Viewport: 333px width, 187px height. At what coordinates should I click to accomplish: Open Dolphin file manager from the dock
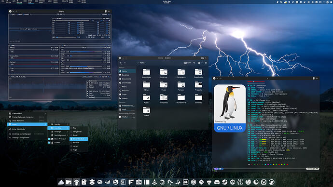coord(69,182)
